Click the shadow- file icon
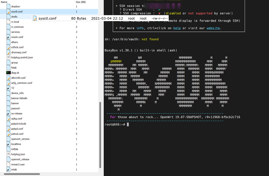Viewport: 269px width, 176px height. click(8, 7)
